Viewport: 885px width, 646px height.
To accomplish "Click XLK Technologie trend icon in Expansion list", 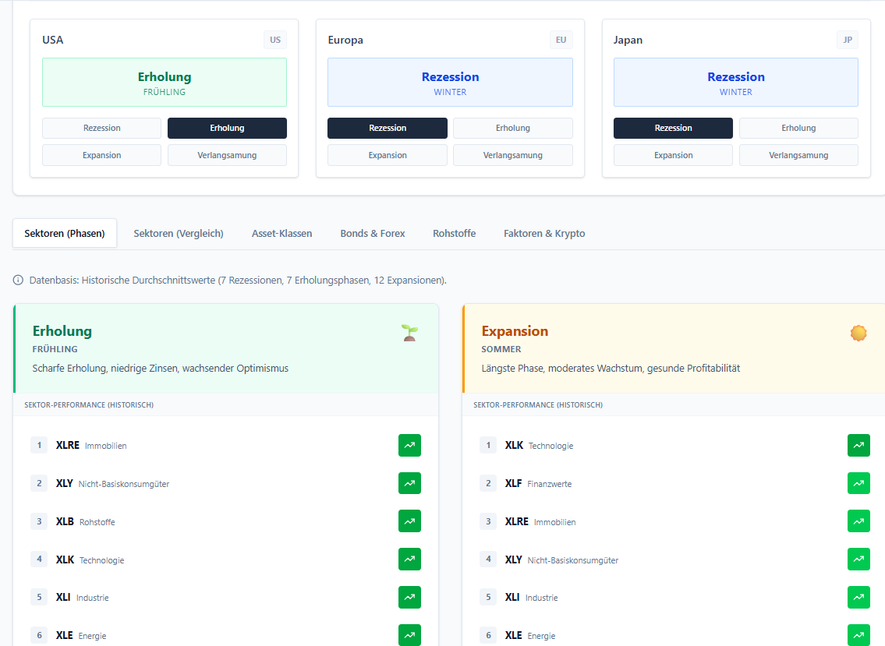I will pyautogui.click(x=858, y=445).
